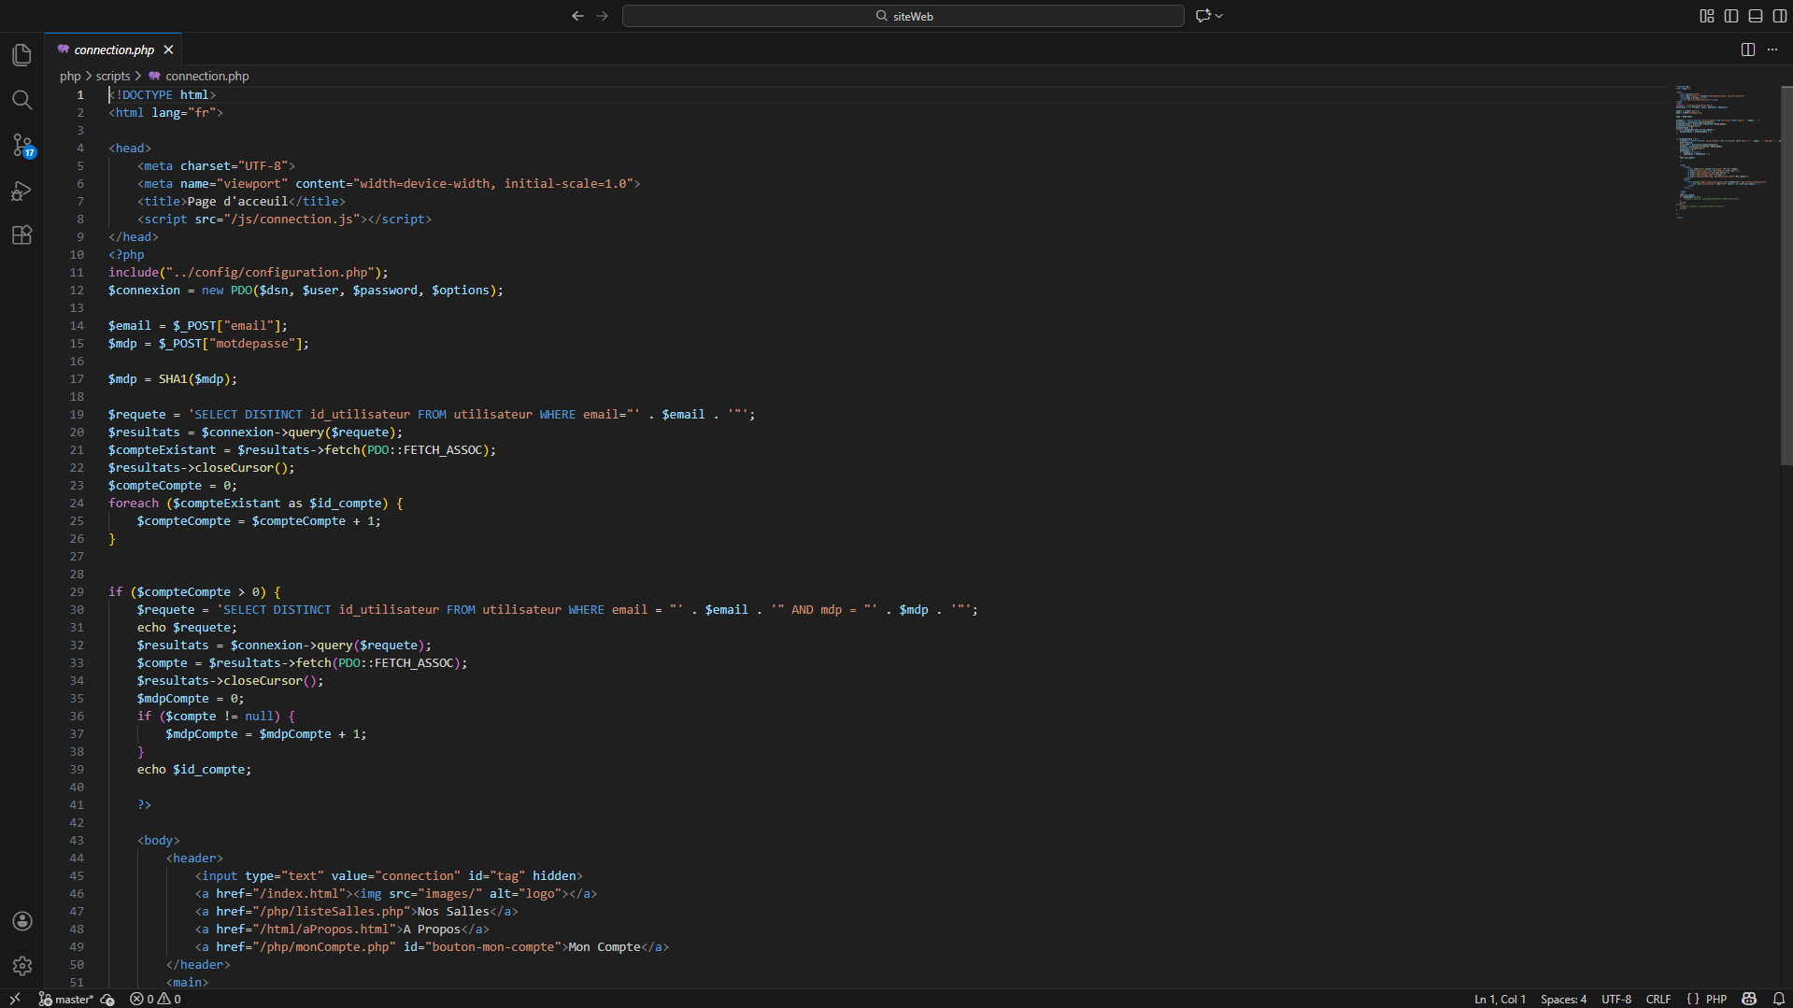Open the Customize Layout icon
Viewport: 1793px width, 1008px height.
point(1707,16)
